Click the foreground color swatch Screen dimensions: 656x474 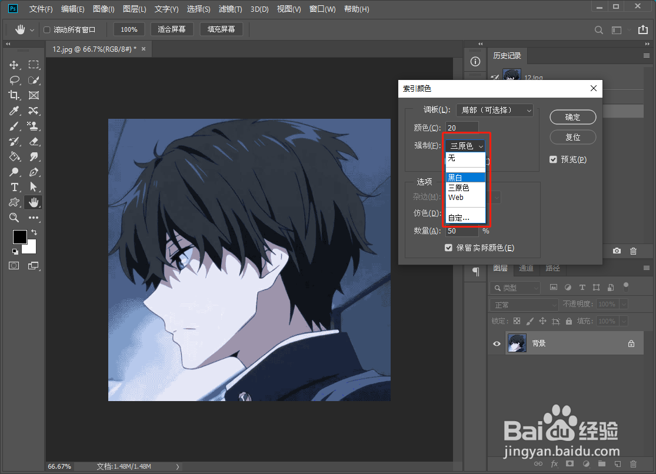(x=19, y=237)
